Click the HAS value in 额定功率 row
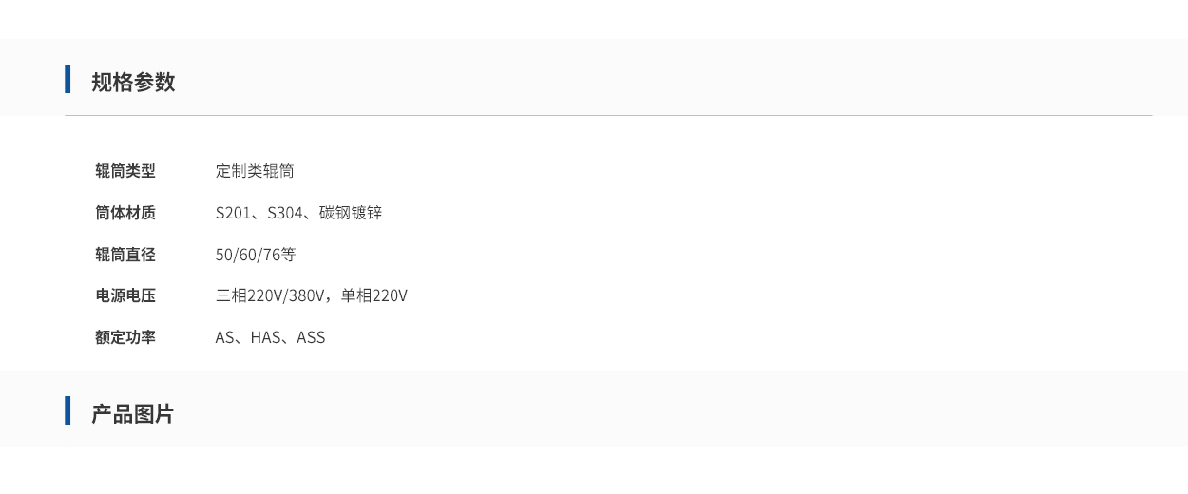The height and width of the screenshot is (494, 1188). pos(265,337)
